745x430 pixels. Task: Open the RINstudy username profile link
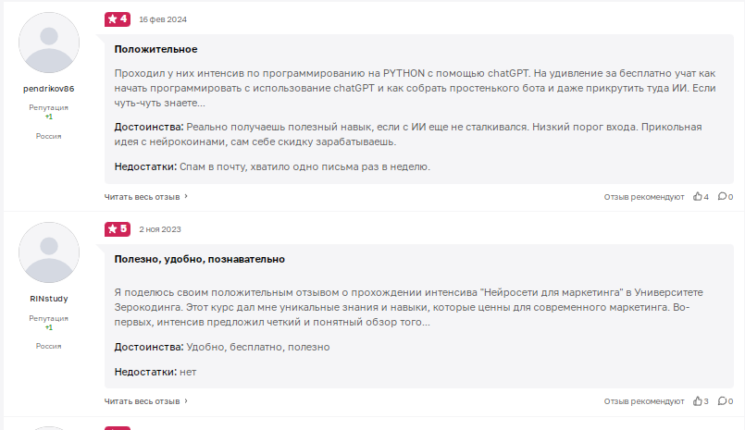(49, 299)
